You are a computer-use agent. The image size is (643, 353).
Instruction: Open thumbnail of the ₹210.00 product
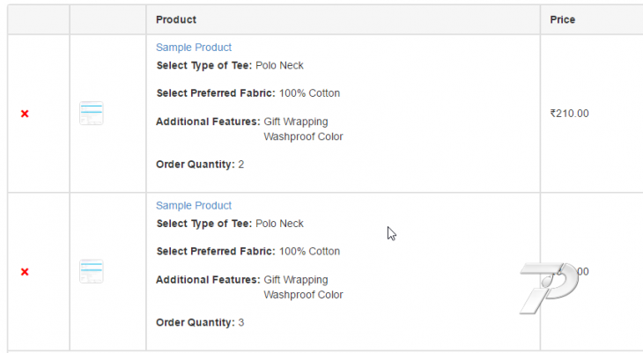coord(92,114)
